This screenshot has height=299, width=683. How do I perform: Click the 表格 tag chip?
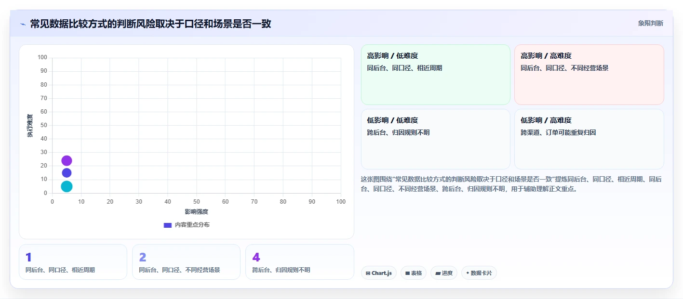pos(413,273)
